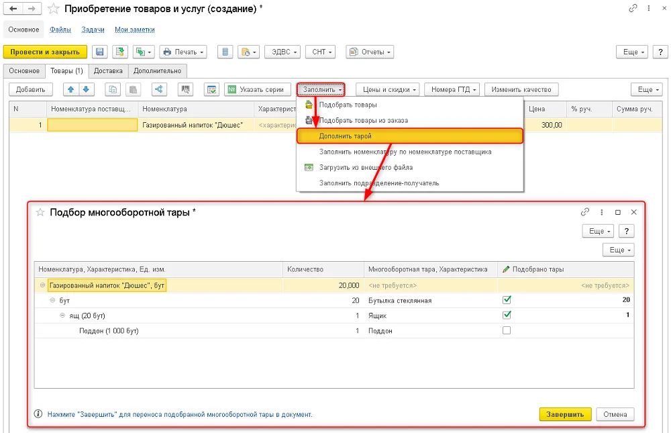Collapse the Газированный напиток "Дюшес" tree row
The width and height of the screenshot is (671, 433).
[x=42, y=285]
